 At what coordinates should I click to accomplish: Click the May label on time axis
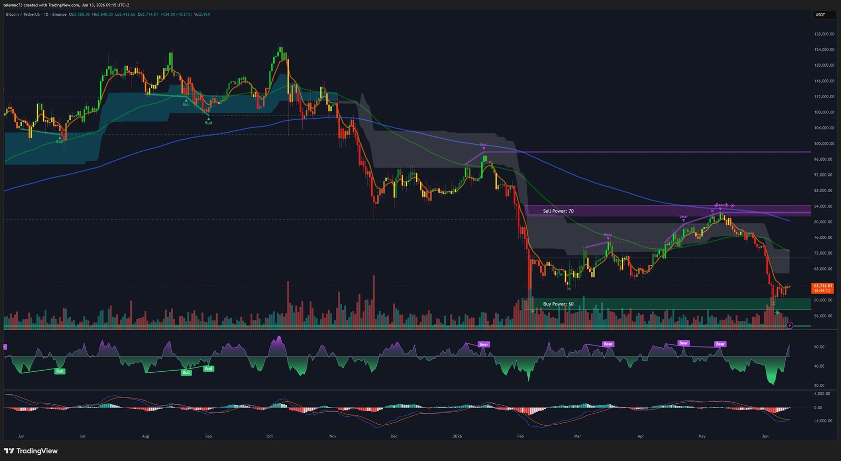click(x=702, y=436)
